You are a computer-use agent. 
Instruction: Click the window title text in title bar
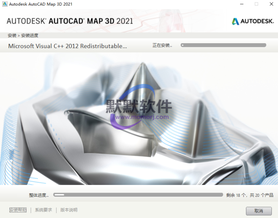pos(41,4)
